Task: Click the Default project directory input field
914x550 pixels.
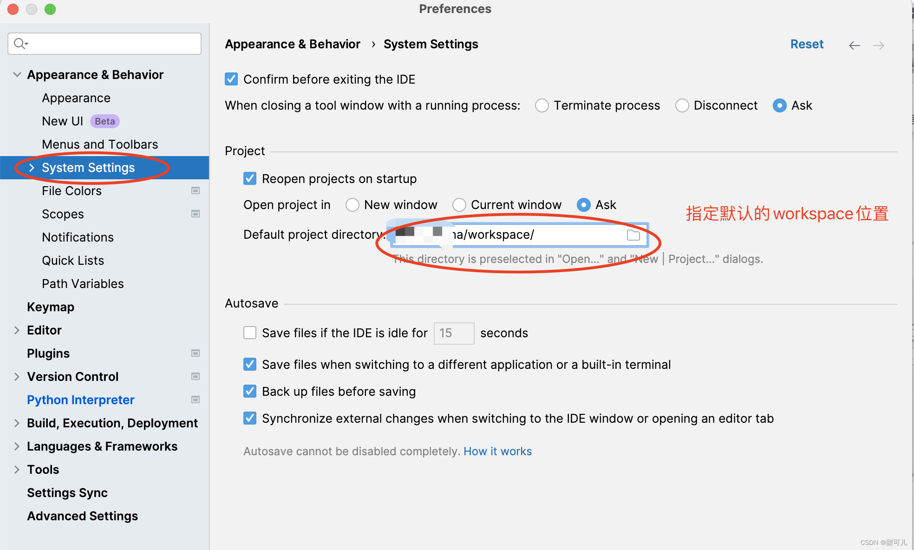Action: 512,235
